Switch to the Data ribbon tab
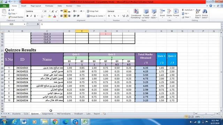 [x=60, y=6]
